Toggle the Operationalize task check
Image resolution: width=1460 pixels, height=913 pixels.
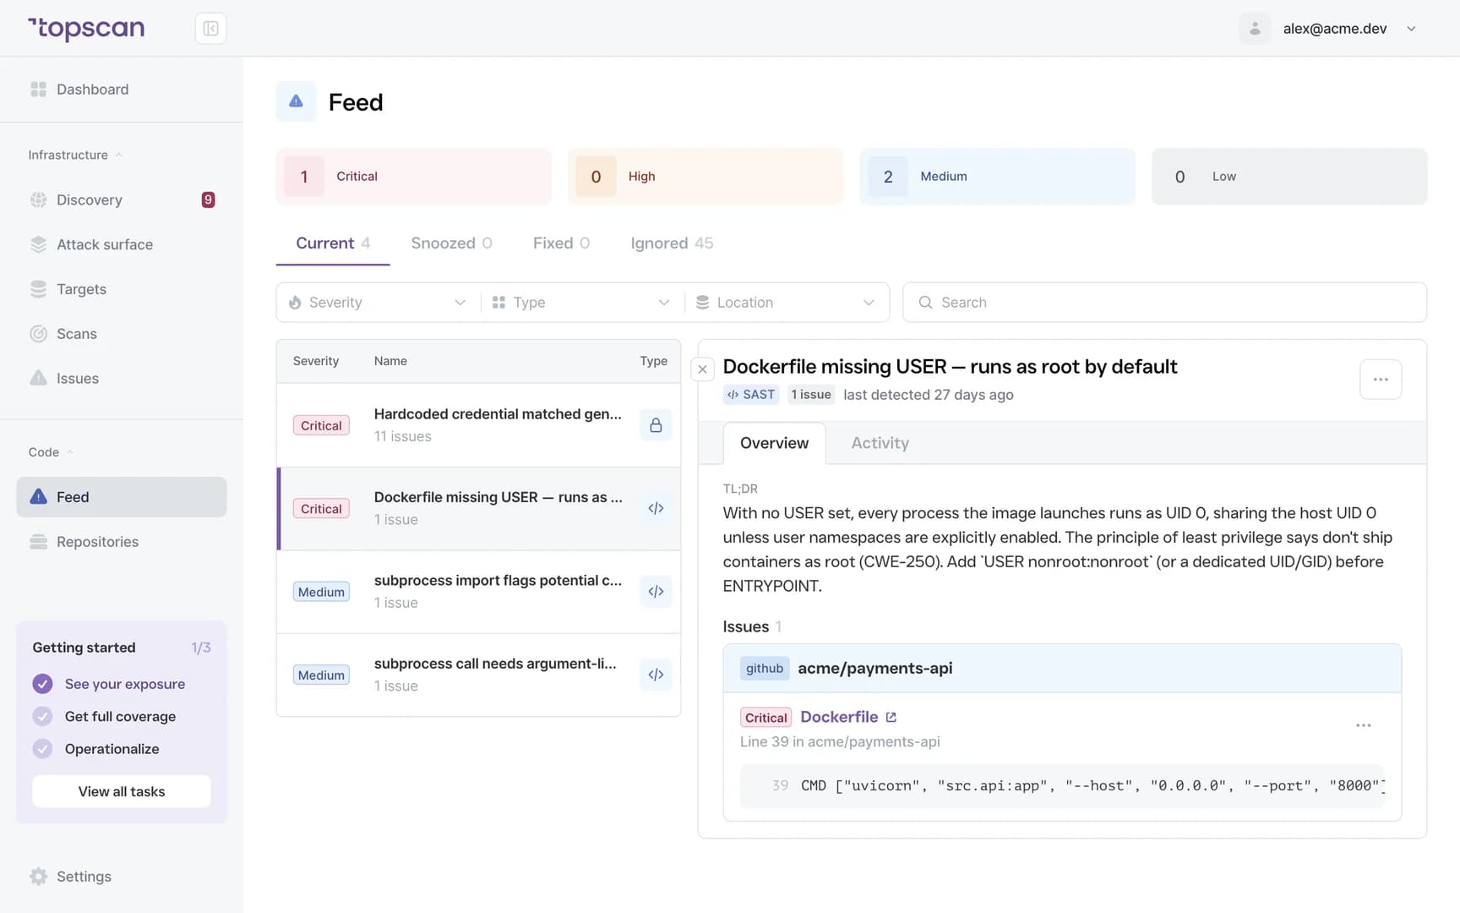click(42, 749)
